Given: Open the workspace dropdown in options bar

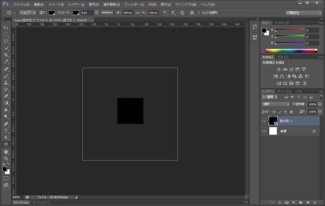Looking at the screenshot, I should coord(303,13).
